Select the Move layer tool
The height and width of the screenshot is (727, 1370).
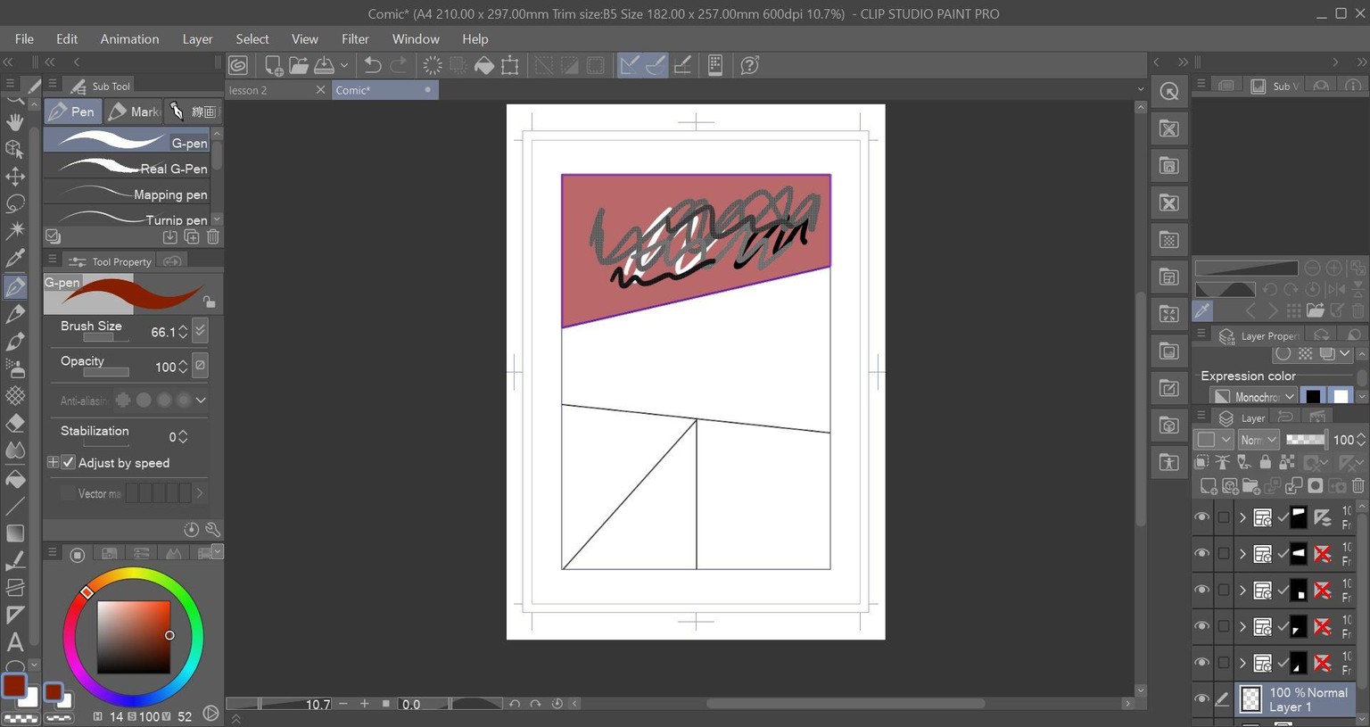(x=15, y=177)
